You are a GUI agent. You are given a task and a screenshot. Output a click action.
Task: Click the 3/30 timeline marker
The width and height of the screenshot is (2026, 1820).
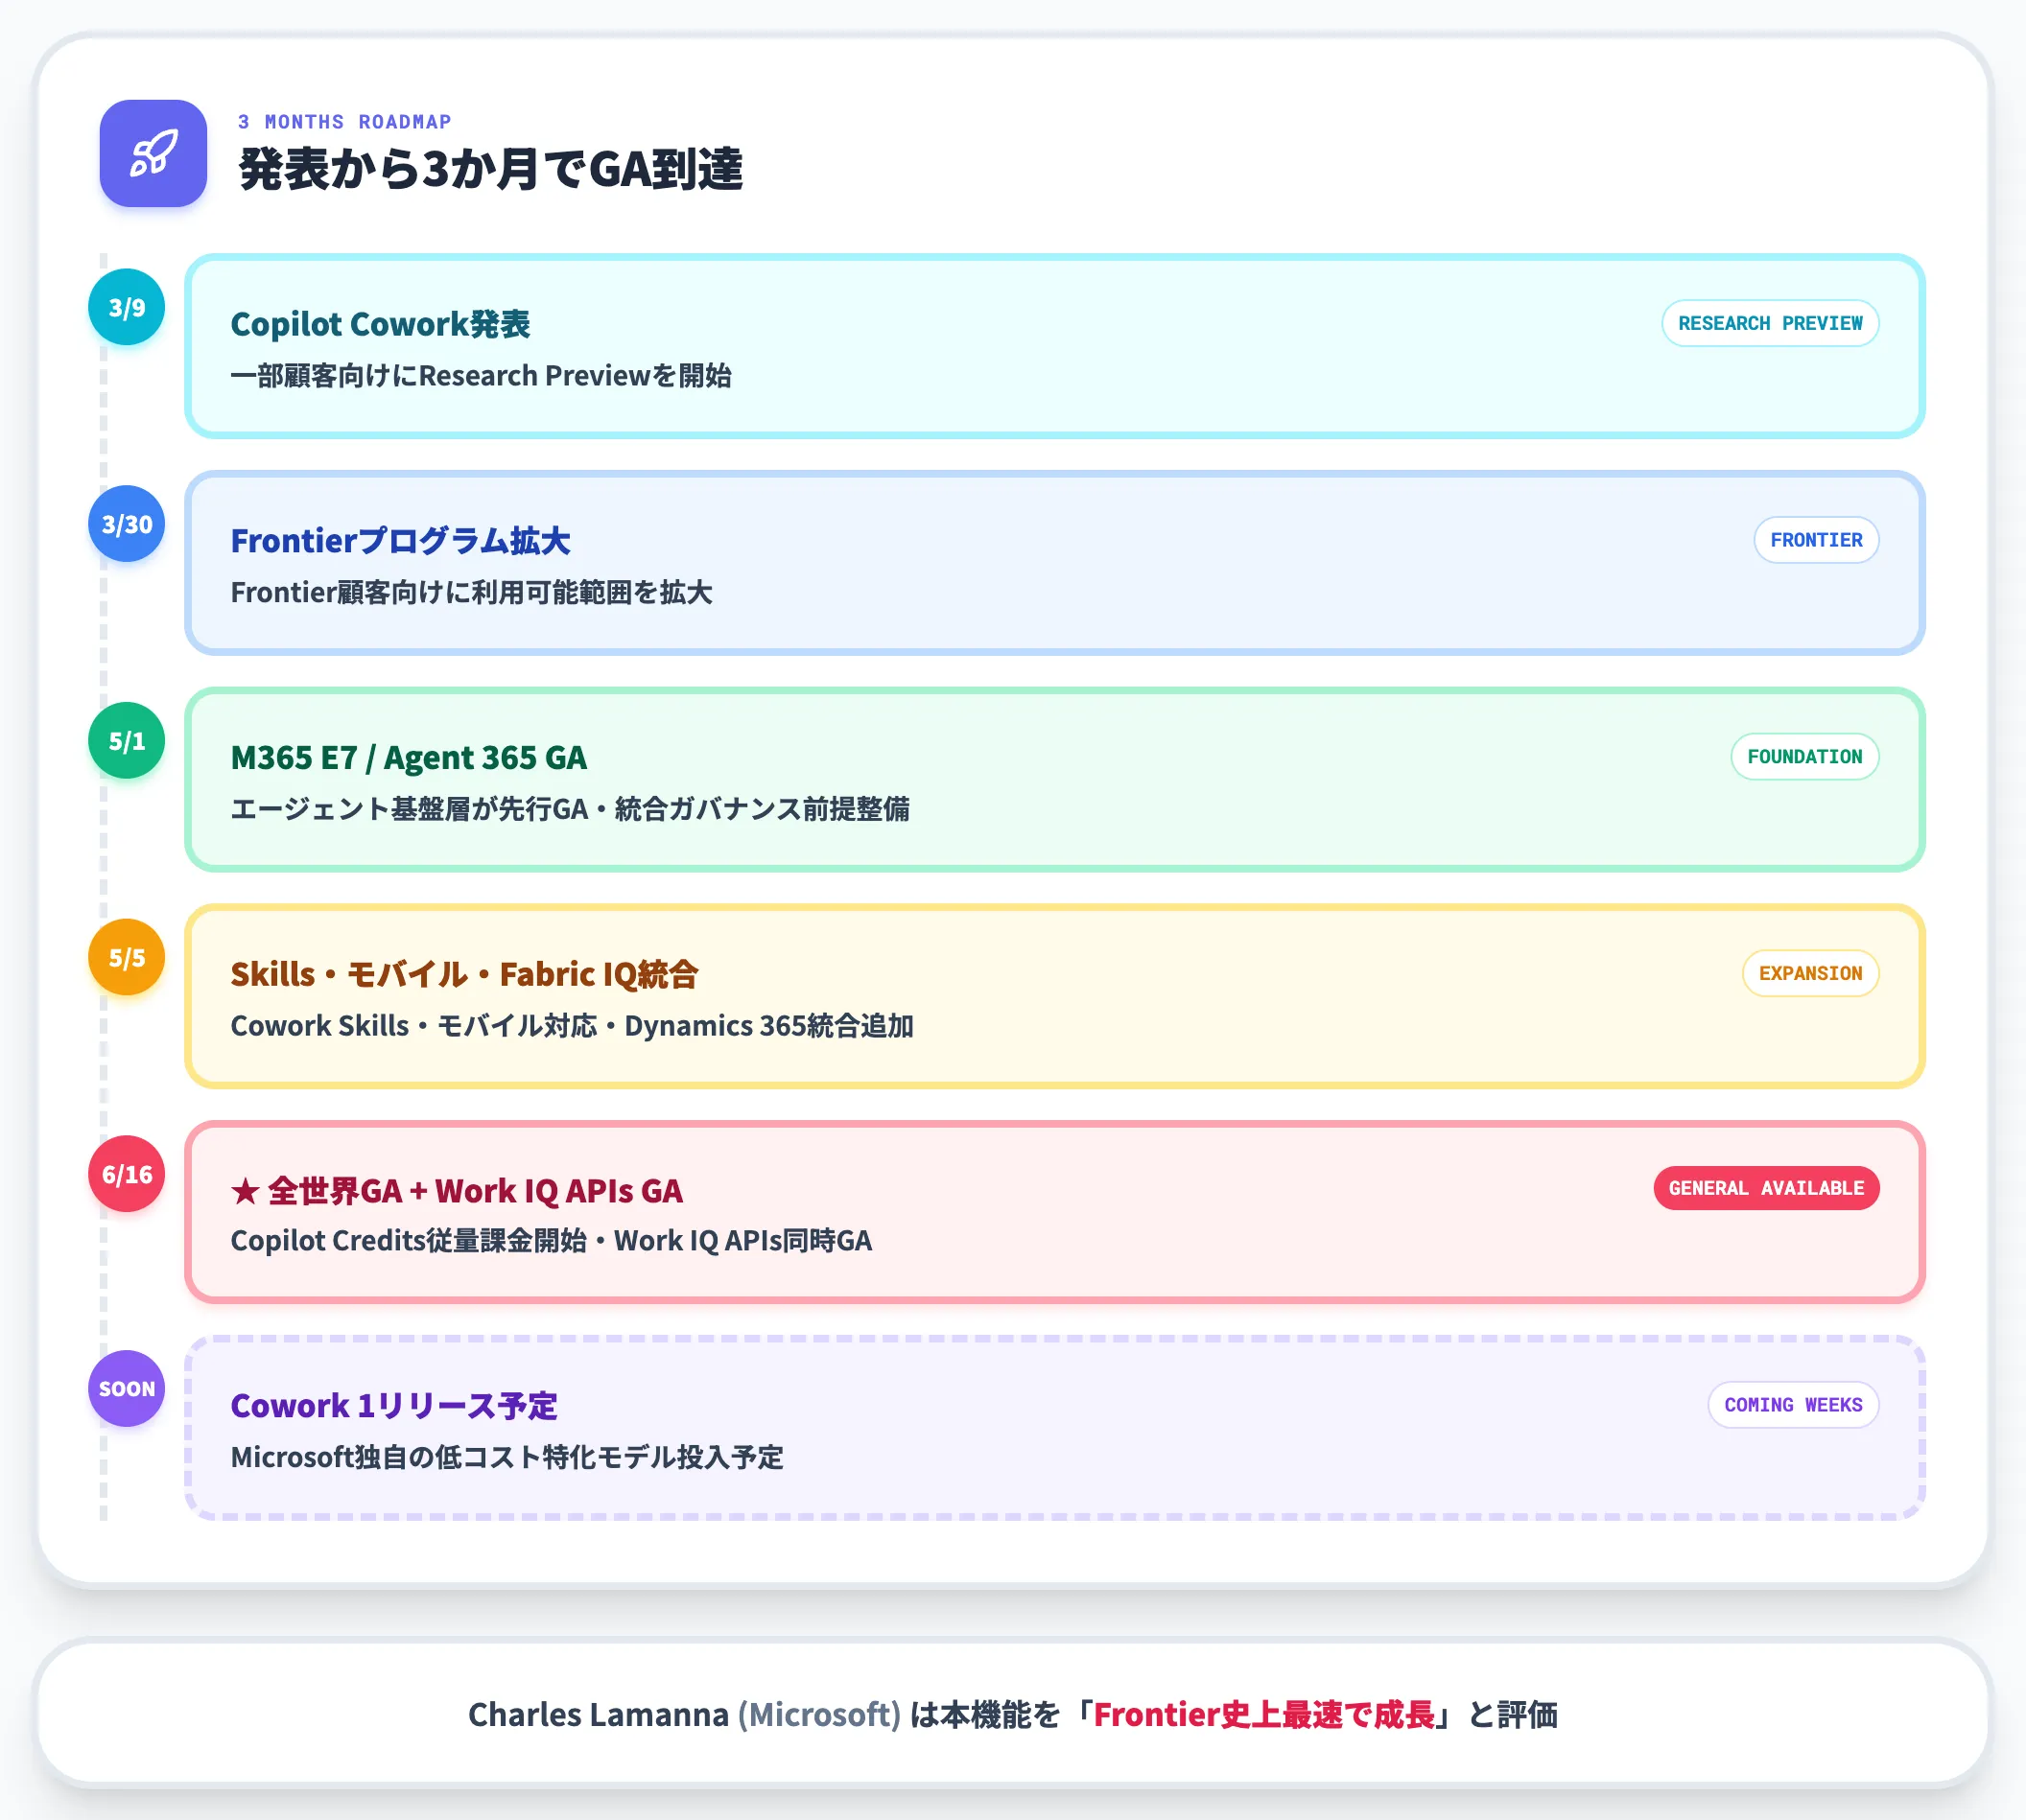tap(127, 524)
